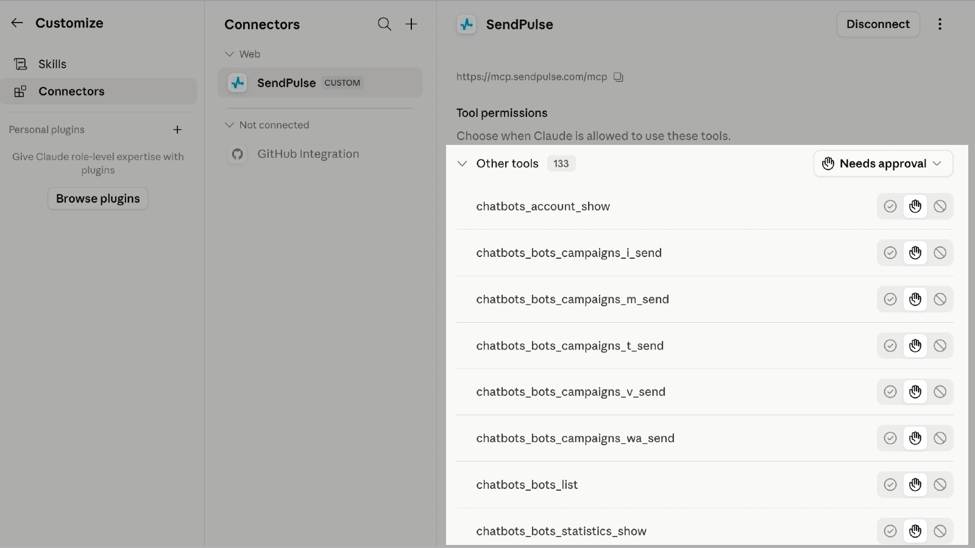Block the chatbots_account_show tool
This screenshot has height=548, width=975.
940,206
